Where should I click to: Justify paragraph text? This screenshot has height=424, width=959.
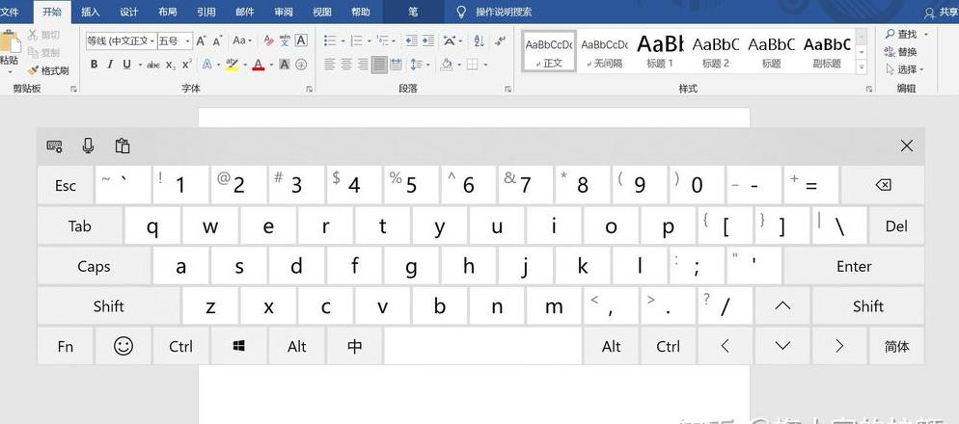pos(379,65)
